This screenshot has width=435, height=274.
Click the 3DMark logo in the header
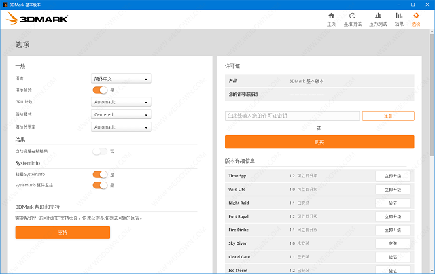tap(37, 18)
